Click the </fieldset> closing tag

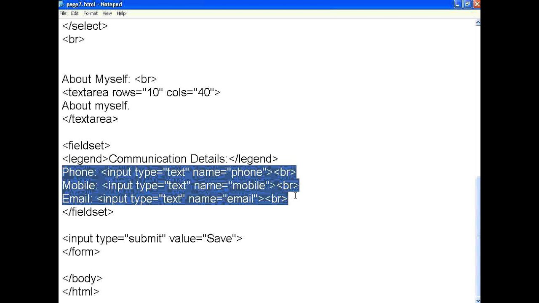88,212
